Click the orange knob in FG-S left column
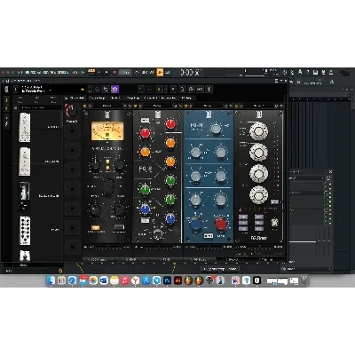 coord(145,153)
